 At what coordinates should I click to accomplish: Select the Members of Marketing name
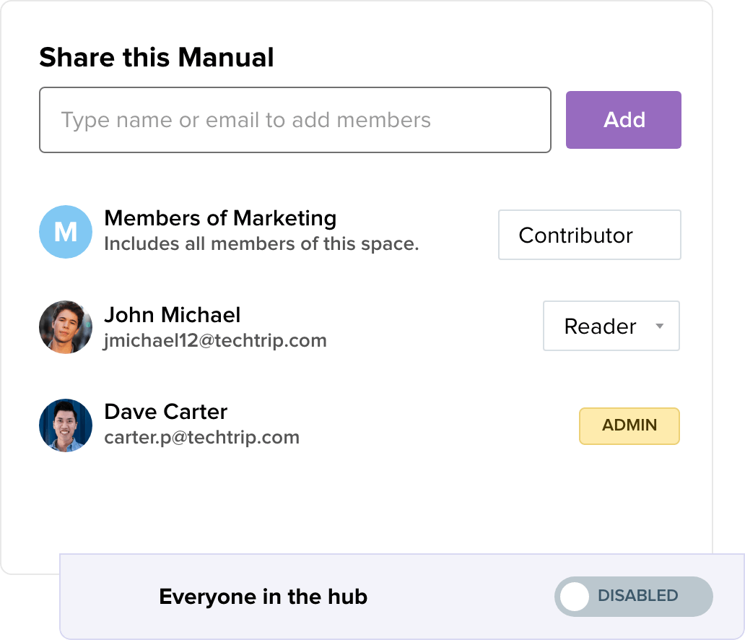point(220,218)
